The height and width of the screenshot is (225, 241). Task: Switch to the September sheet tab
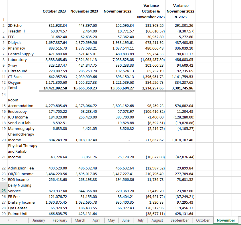click(180, 220)
